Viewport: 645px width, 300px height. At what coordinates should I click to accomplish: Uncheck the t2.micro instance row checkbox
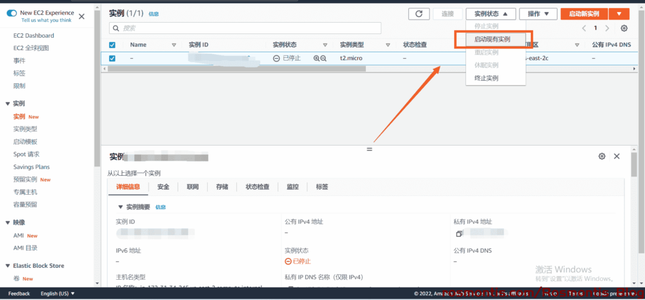point(112,59)
